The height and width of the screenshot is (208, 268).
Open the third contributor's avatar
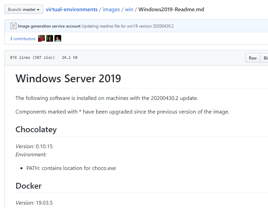point(58,39)
